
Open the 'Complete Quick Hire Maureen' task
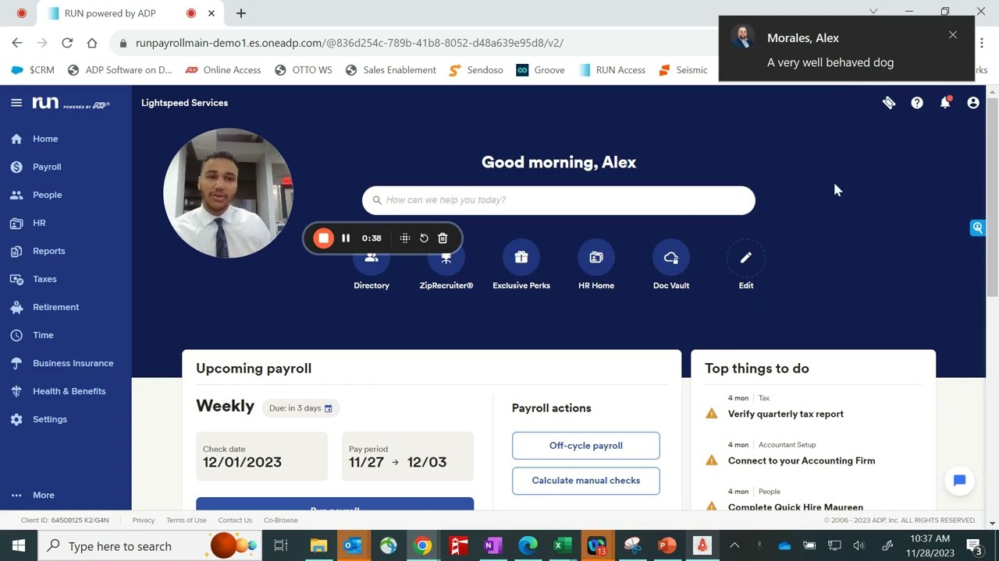(x=795, y=506)
